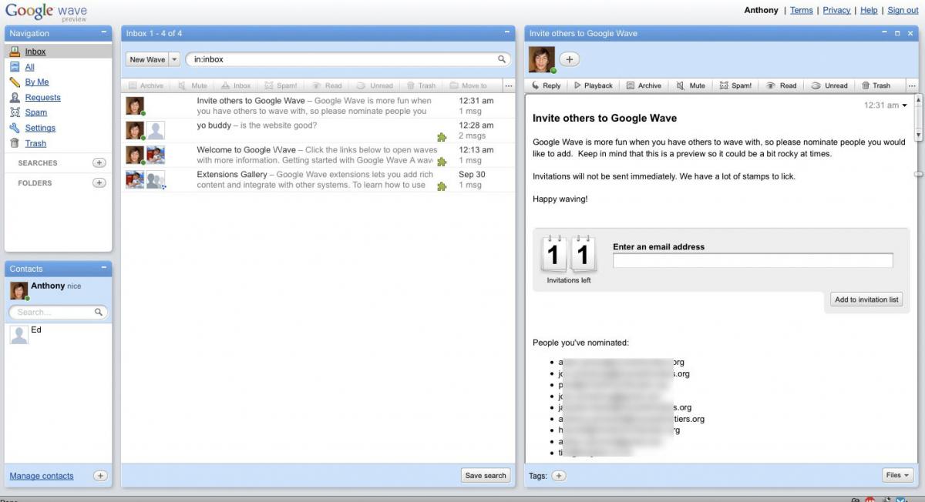Archive selected wave from inbox toolbar
The width and height of the screenshot is (925, 502).
(146, 85)
